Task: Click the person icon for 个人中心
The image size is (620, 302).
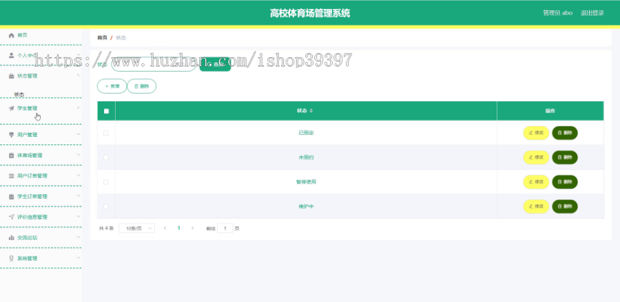Action: pyautogui.click(x=12, y=56)
